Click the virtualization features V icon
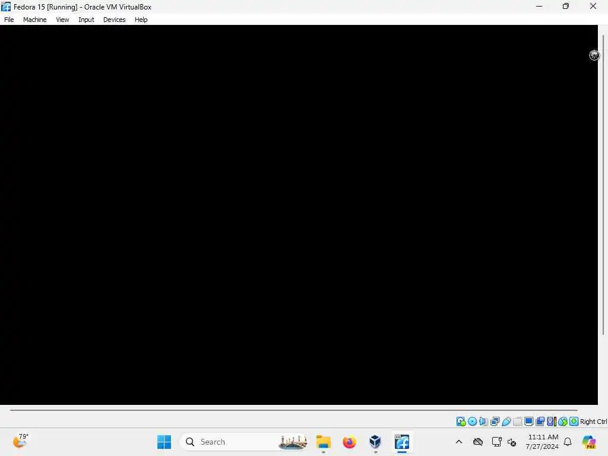608x456 pixels. 551,422
